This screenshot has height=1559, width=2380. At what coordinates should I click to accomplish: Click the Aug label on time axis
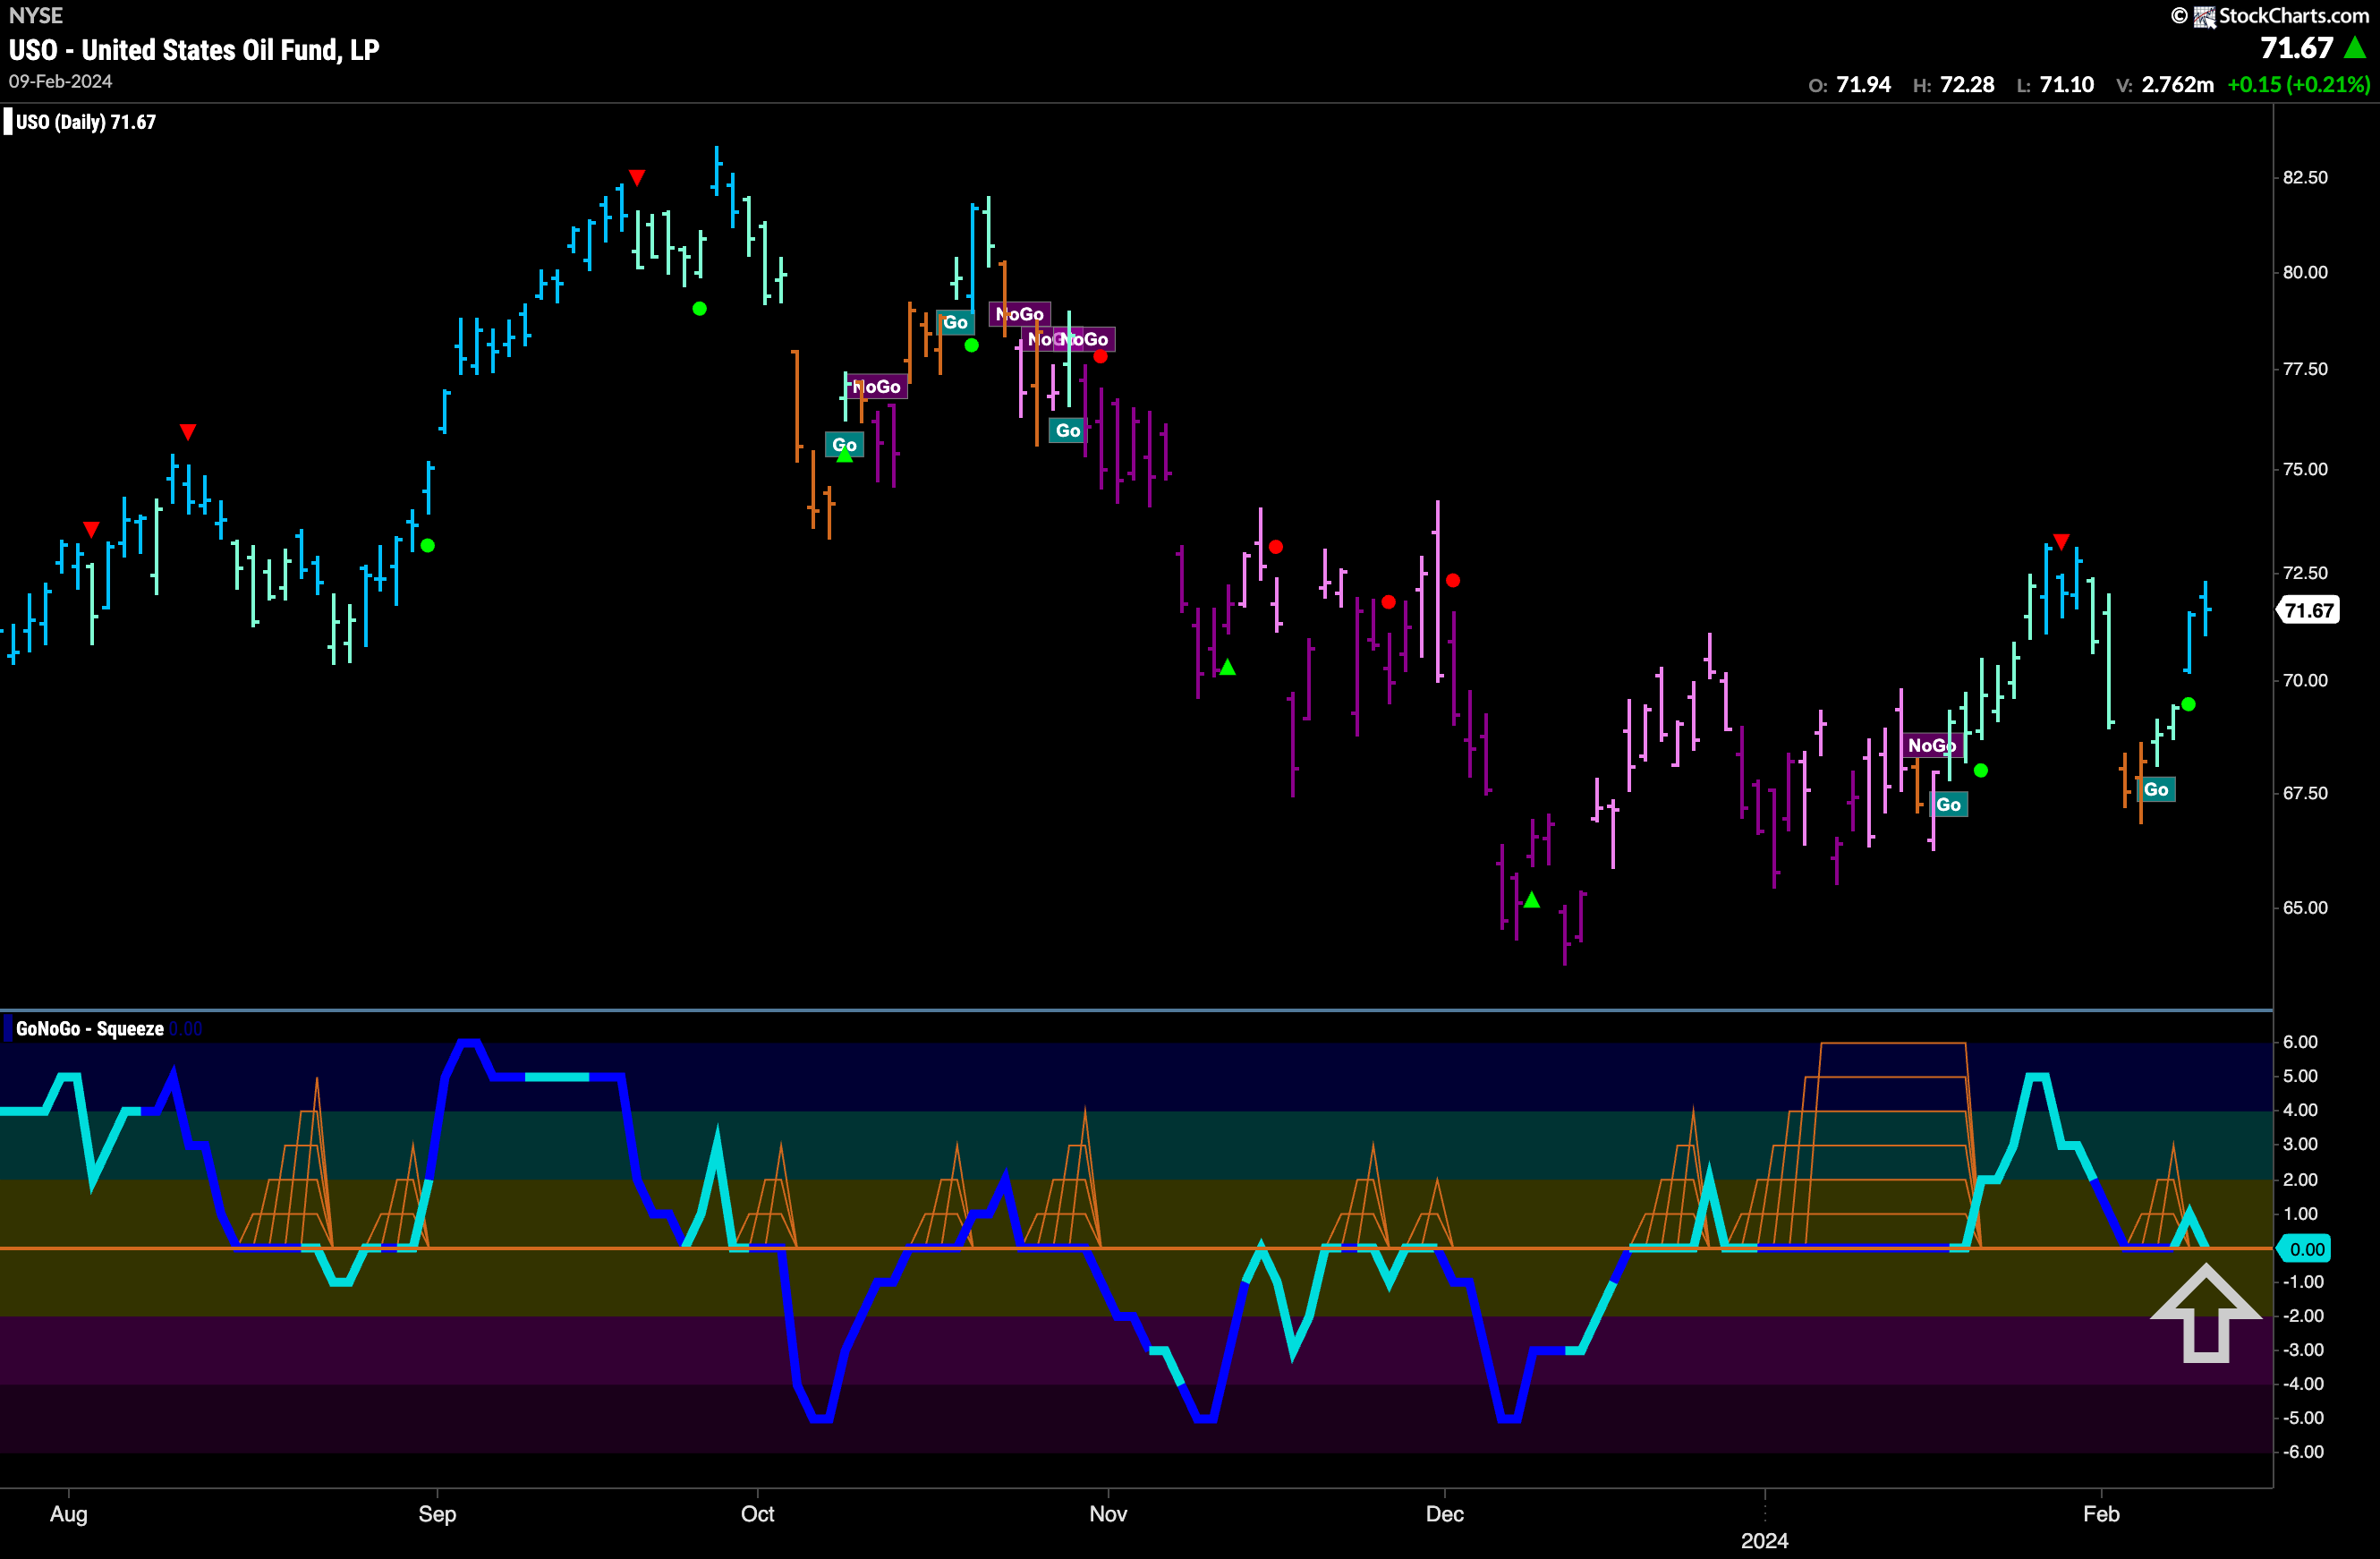click(69, 1513)
